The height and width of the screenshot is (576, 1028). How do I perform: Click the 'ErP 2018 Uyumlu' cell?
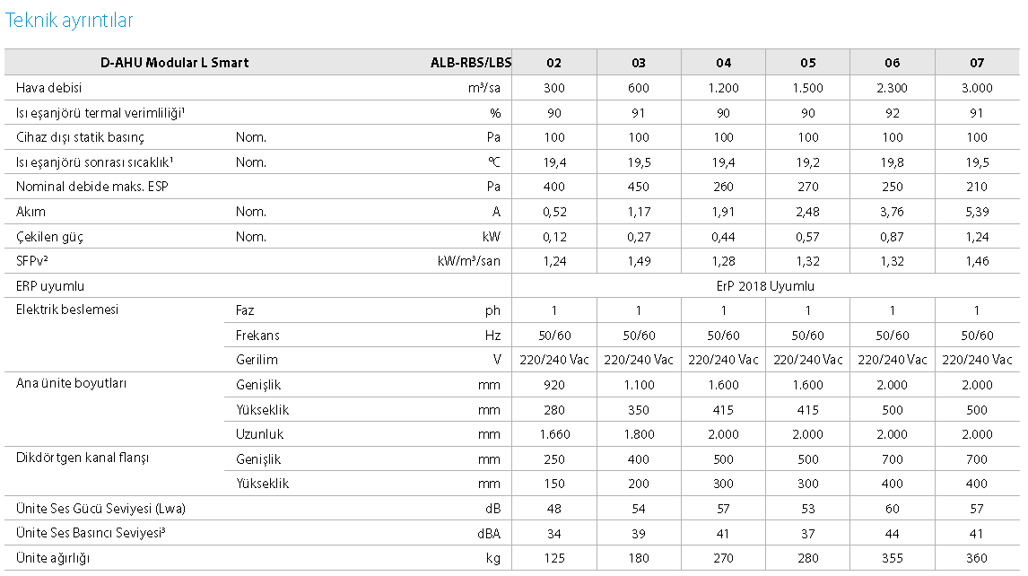(766, 286)
